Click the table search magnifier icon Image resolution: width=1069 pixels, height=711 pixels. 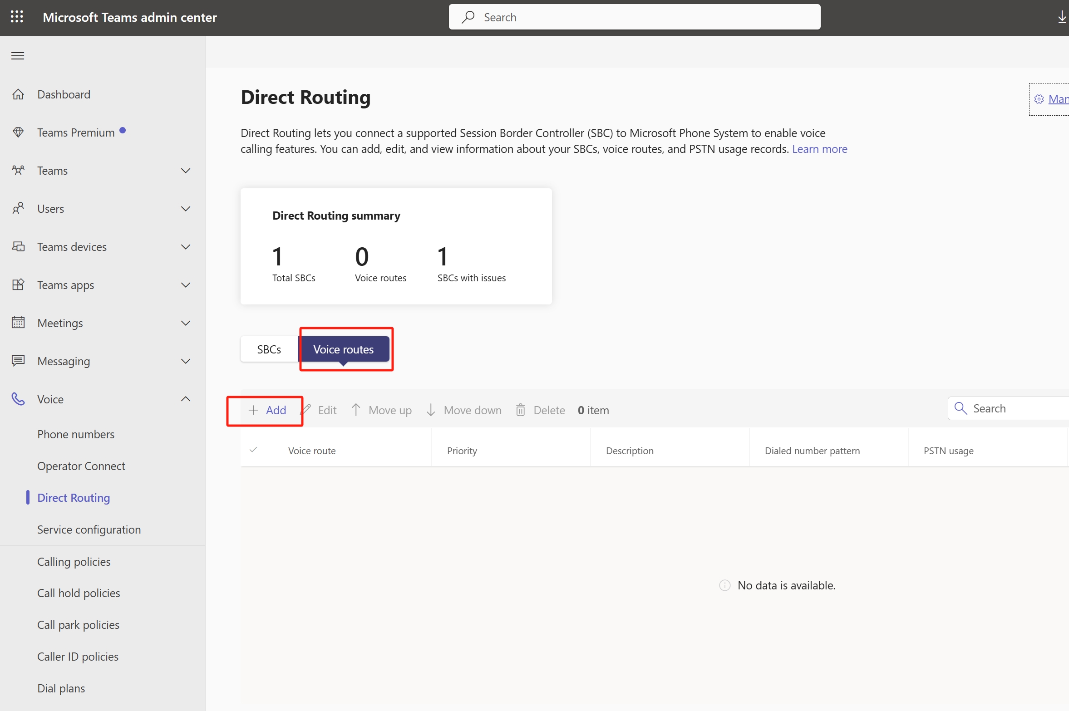961,408
